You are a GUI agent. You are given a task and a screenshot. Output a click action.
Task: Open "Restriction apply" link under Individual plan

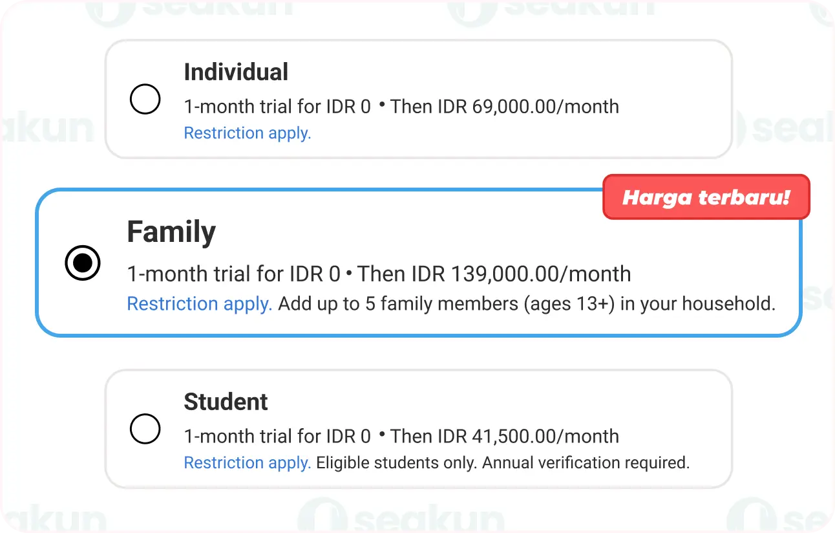pyautogui.click(x=248, y=133)
